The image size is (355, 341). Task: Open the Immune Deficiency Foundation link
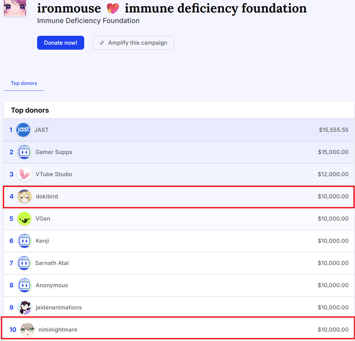[88, 21]
